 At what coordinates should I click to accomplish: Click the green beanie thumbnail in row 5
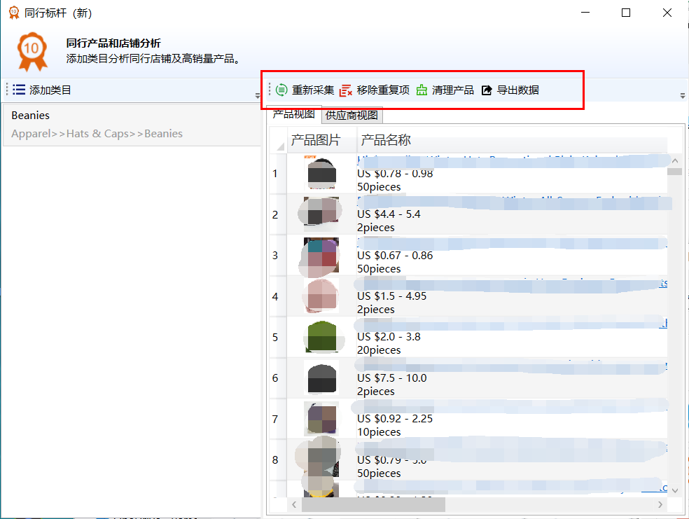click(322, 337)
